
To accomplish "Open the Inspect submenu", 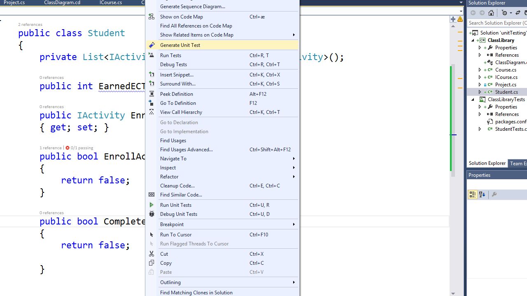I will pyautogui.click(x=222, y=168).
